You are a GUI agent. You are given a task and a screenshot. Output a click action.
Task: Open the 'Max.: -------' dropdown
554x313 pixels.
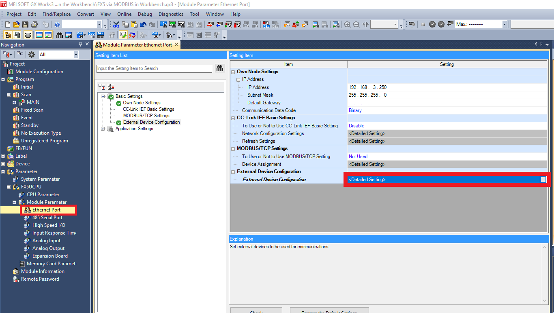[505, 24]
